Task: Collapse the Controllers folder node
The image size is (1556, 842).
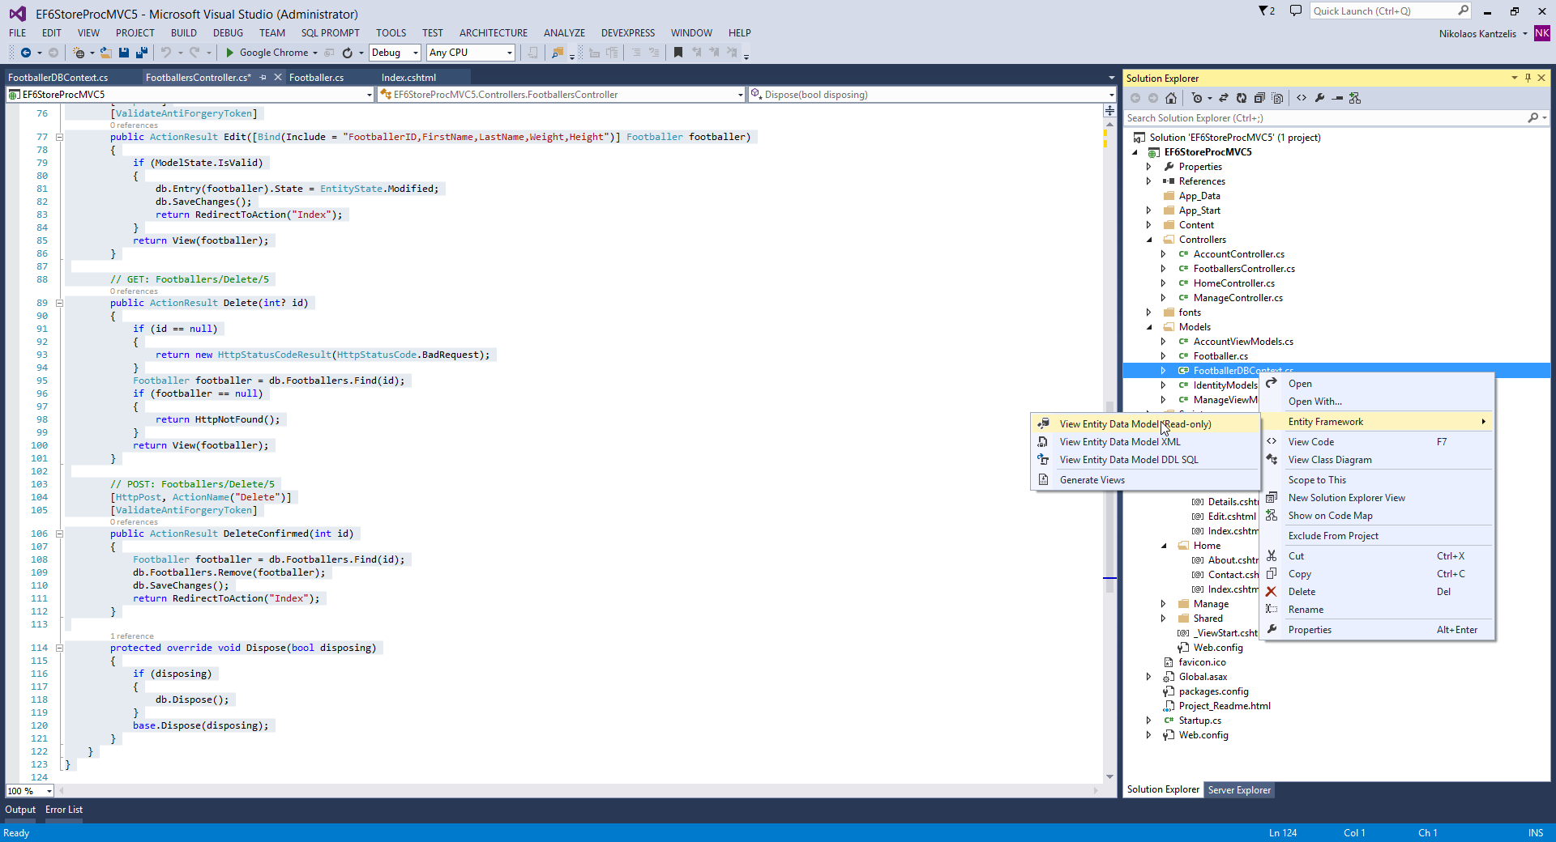Action: click(1149, 240)
